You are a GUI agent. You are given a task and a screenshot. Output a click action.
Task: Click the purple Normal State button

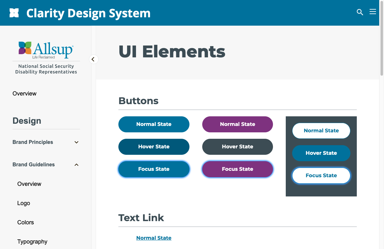(x=237, y=124)
